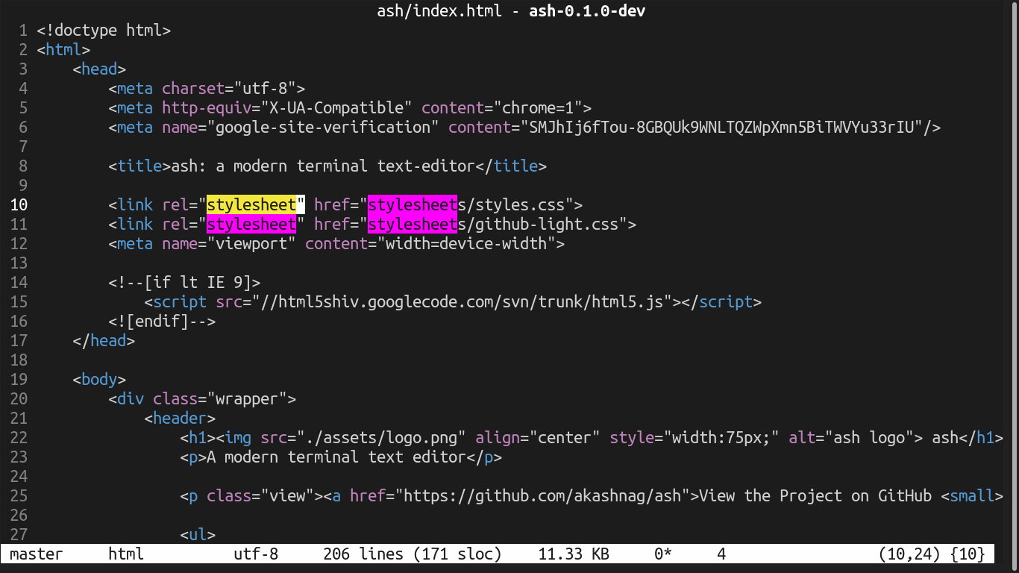This screenshot has width=1019, height=573.
Task: Click line number 1 in the gutter
Action: (x=22, y=30)
